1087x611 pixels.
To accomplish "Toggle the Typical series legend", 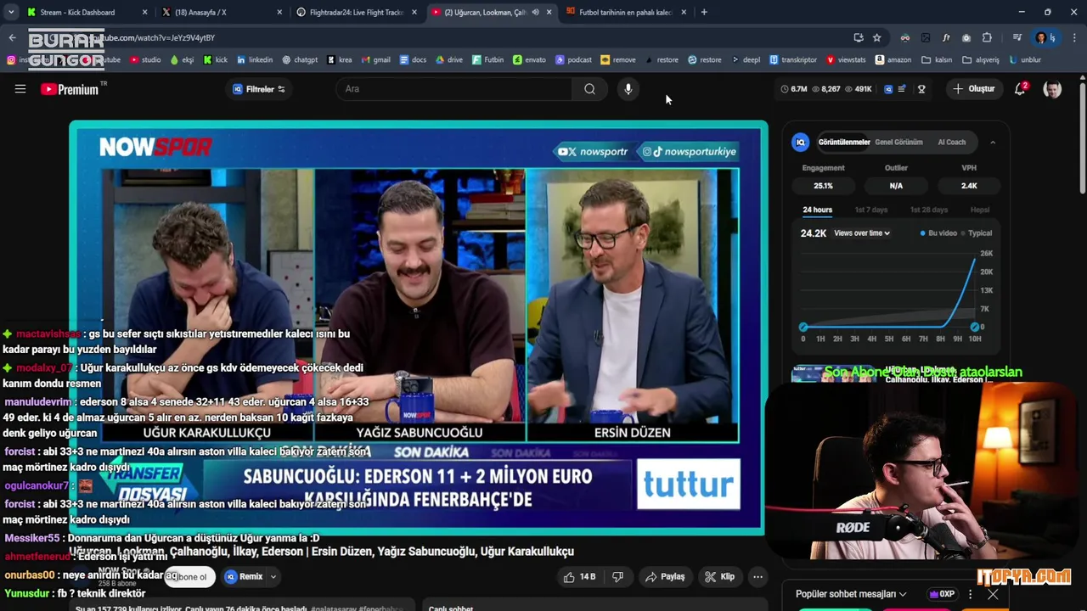I will pyautogui.click(x=976, y=233).
